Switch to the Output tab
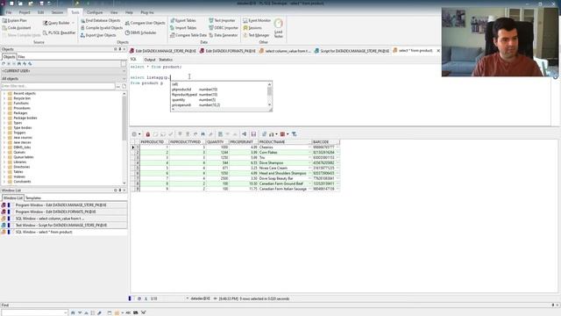The width and height of the screenshot is (561, 316). 150,60
